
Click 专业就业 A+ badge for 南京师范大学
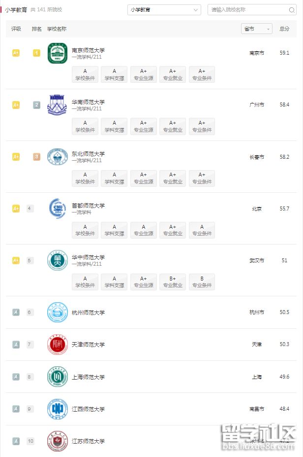tap(173, 74)
